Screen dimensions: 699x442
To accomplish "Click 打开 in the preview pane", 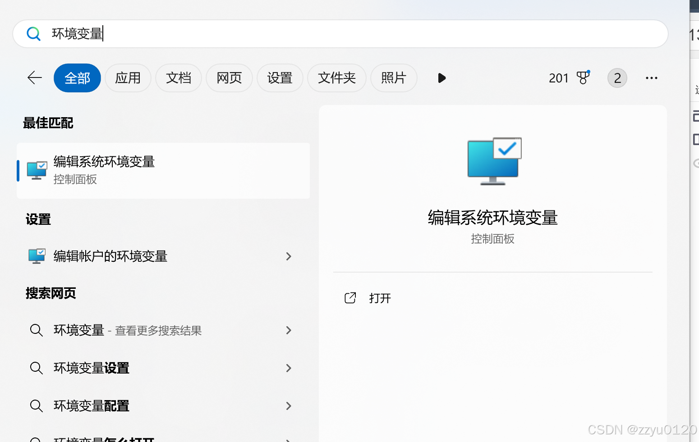I will pos(380,298).
